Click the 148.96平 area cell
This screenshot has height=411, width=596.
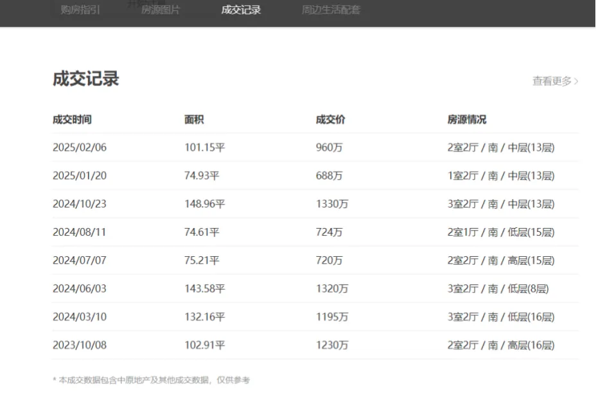tap(204, 204)
